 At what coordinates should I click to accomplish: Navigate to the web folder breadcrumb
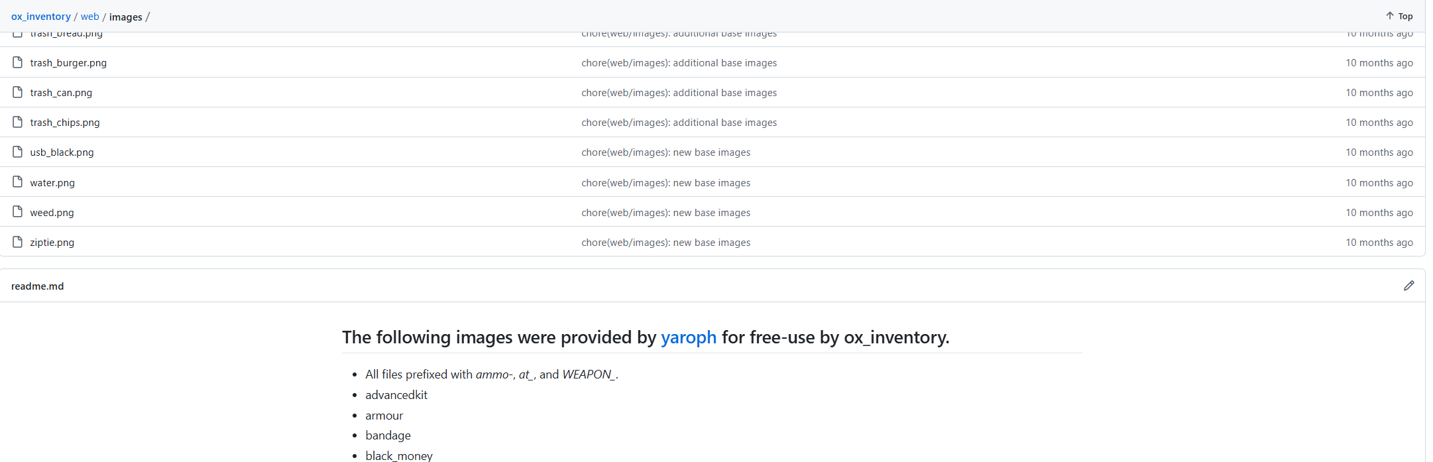click(90, 17)
